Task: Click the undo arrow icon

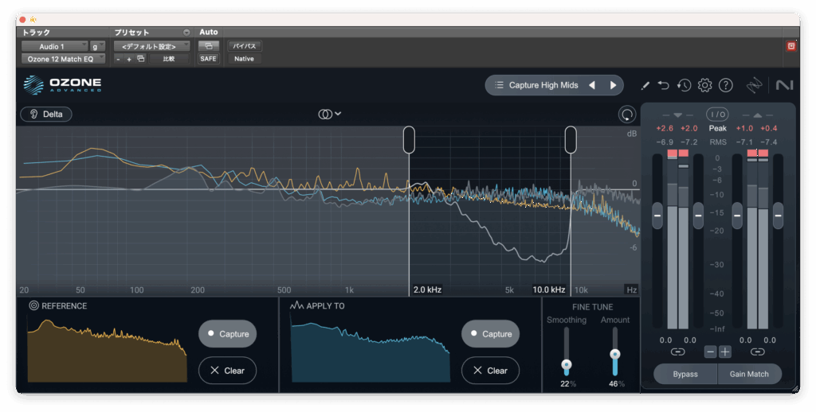Action: coord(665,85)
